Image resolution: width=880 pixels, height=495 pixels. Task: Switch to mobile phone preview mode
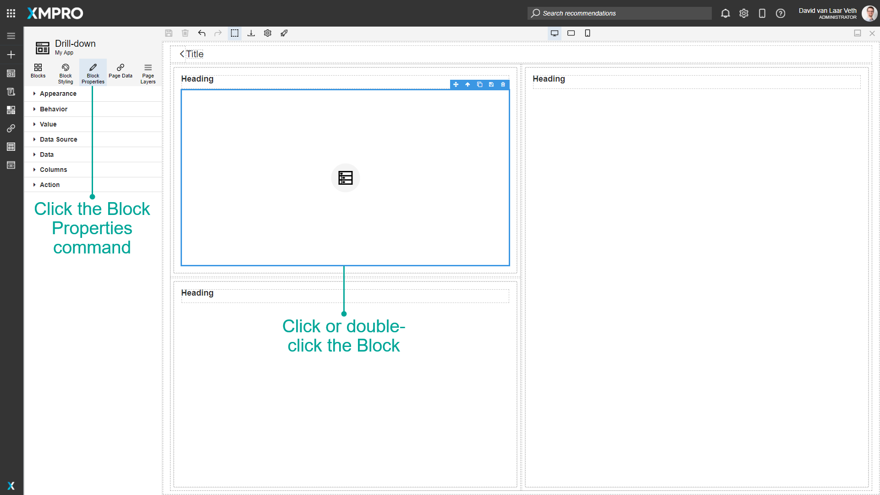click(588, 33)
